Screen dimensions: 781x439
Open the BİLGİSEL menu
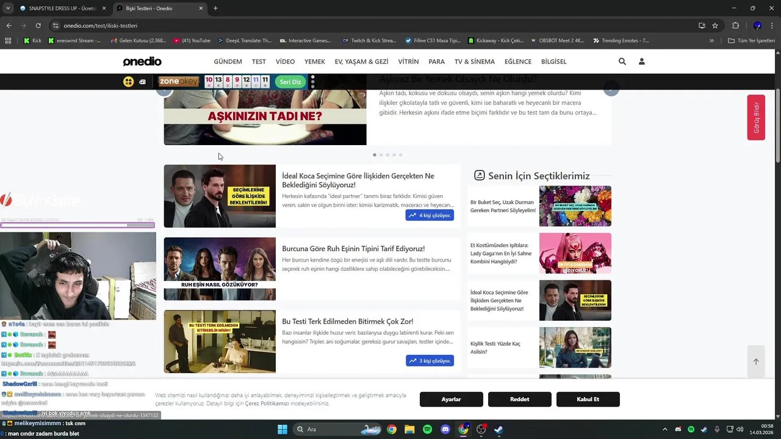coord(553,62)
